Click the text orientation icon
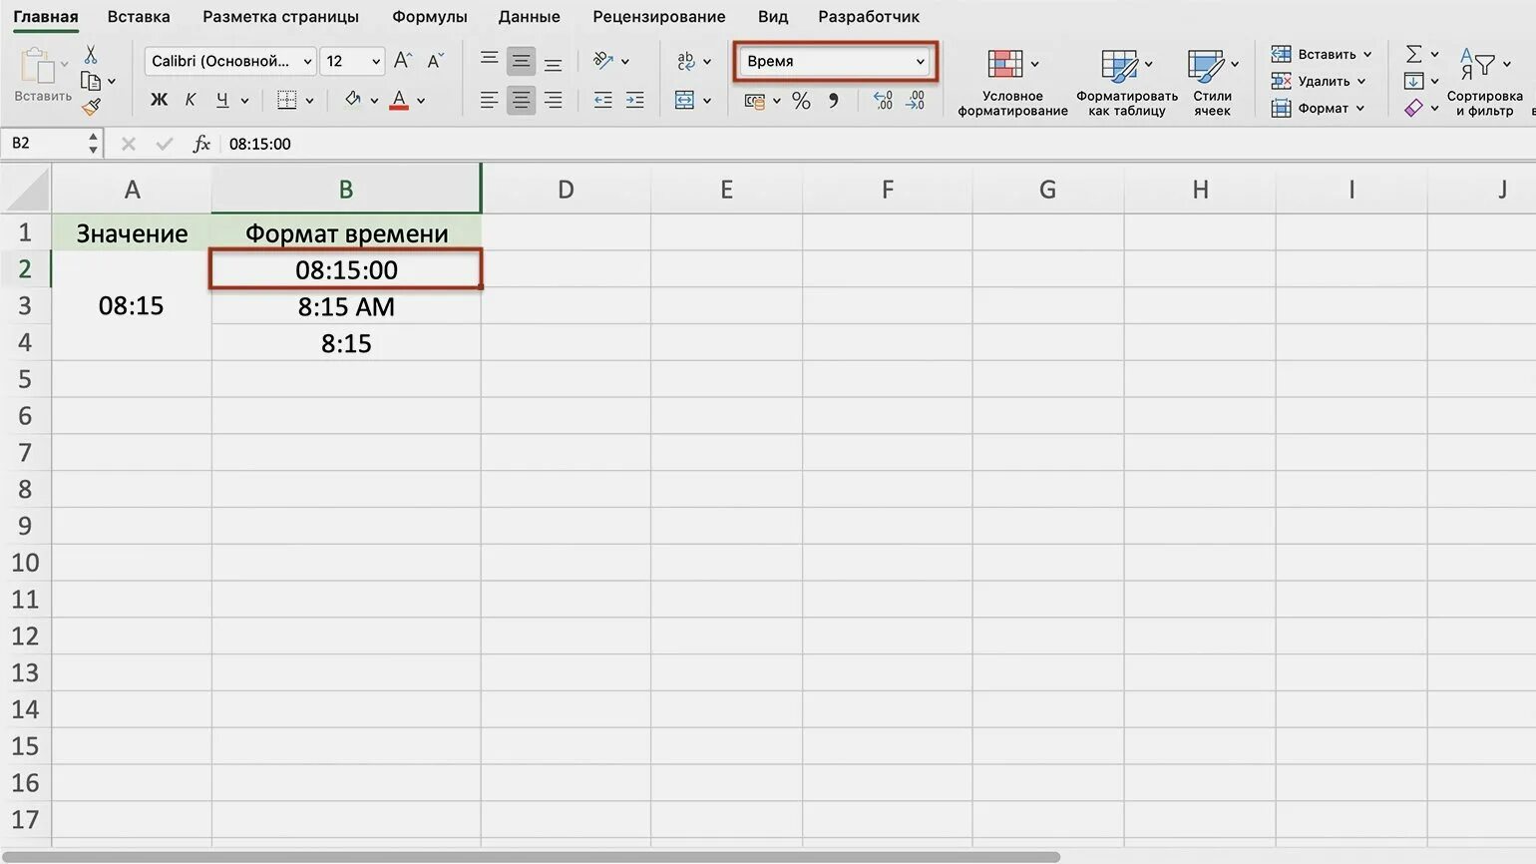Viewport: 1536px width, 864px height. [602, 61]
